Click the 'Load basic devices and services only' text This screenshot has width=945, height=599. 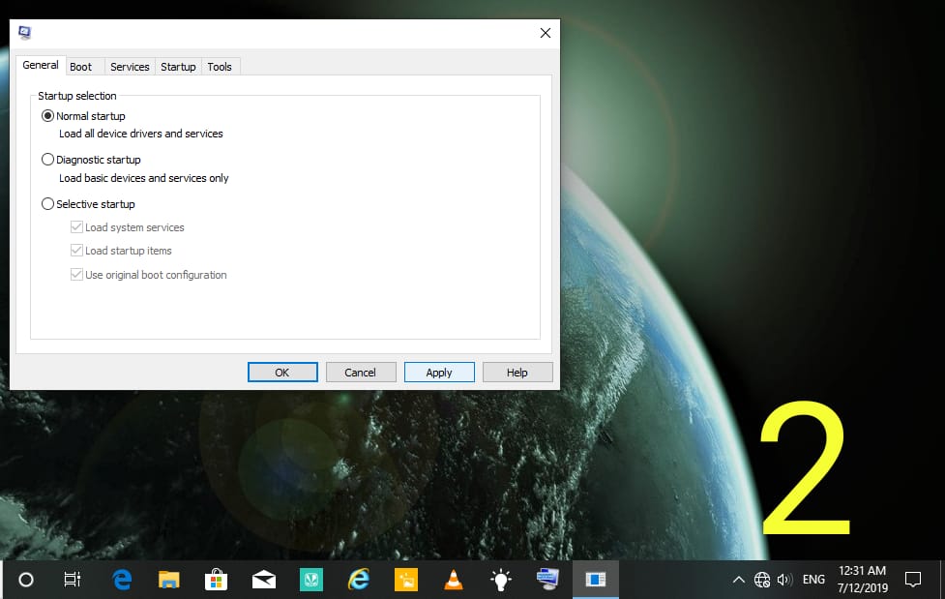coord(144,179)
